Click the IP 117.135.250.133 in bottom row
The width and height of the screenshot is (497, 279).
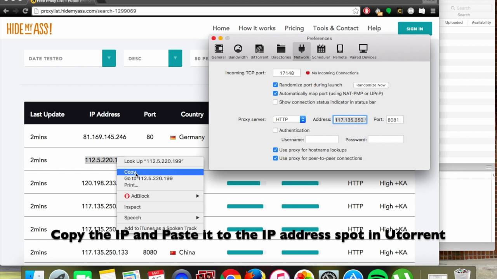point(104,252)
